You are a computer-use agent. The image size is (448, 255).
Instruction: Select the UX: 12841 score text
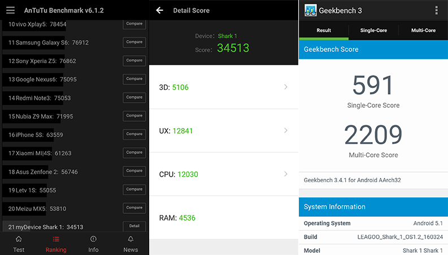[176, 131]
